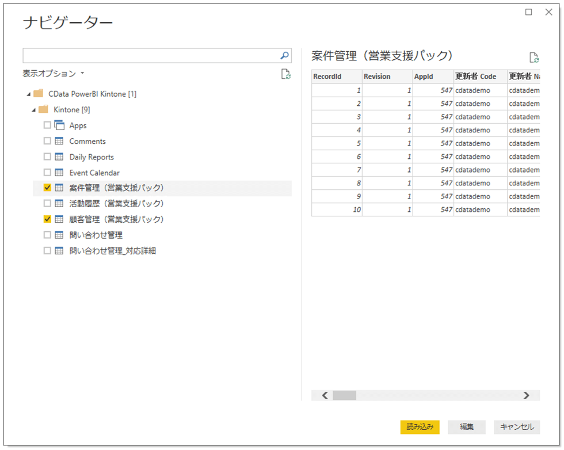The height and width of the screenshot is (450, 564).
Task: Click the 問い合わせ管理_対応詳細 table icon
Action: tap(59, 251)
